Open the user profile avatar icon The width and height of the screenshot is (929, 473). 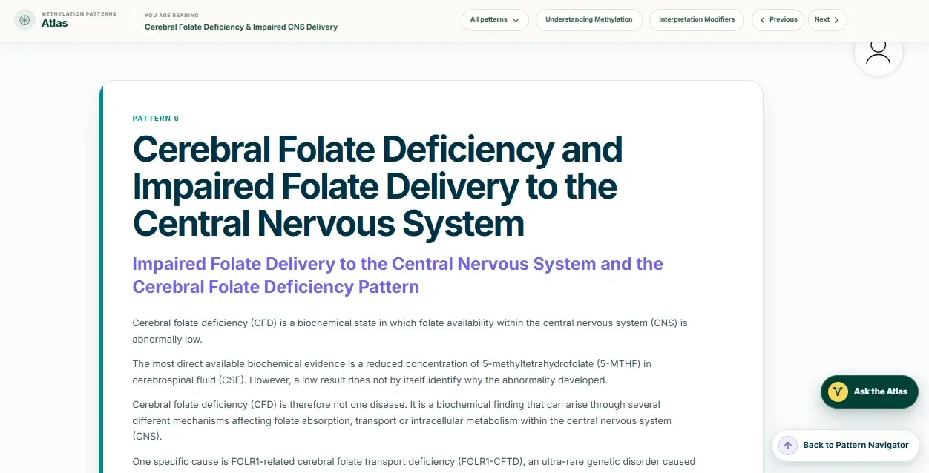(879, 52)
